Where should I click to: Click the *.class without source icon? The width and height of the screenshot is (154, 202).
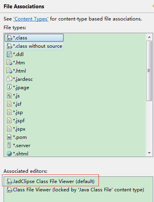point(9,46)
